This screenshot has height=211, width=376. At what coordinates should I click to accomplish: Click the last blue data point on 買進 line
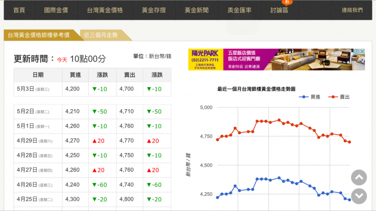pos(349,200)
